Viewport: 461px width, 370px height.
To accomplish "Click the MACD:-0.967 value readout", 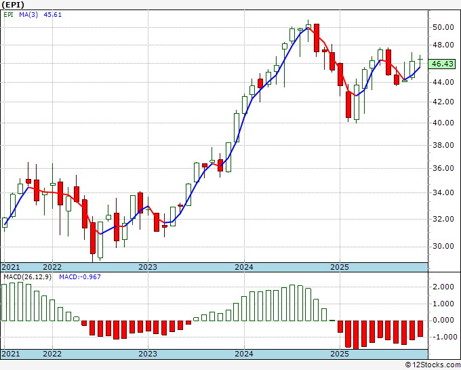I will coord(80,277).
